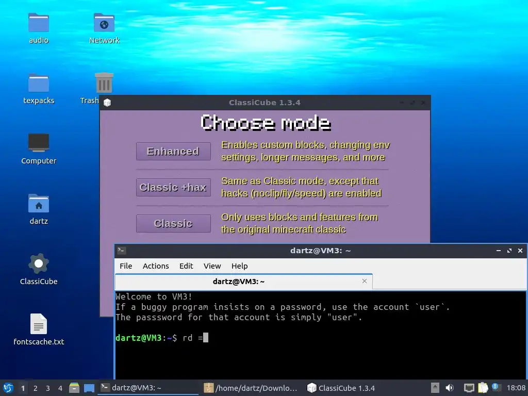This screenshot has width=528, height=396.
Task: Click the 18:08 clock in the taskbar
Action: [516, 388]
